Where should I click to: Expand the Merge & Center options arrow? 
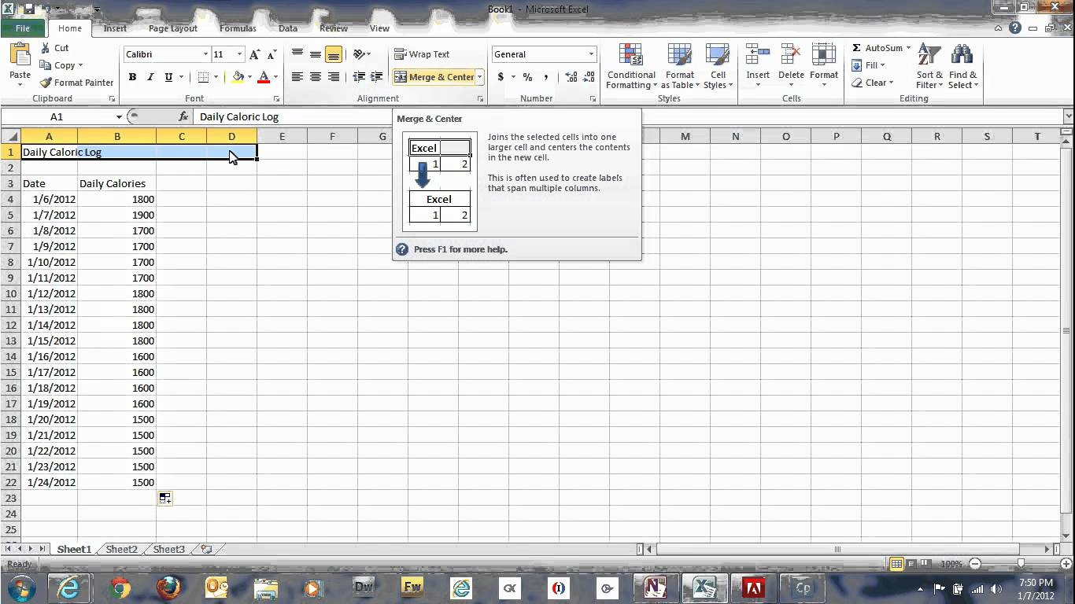click(x=479, y=77)
